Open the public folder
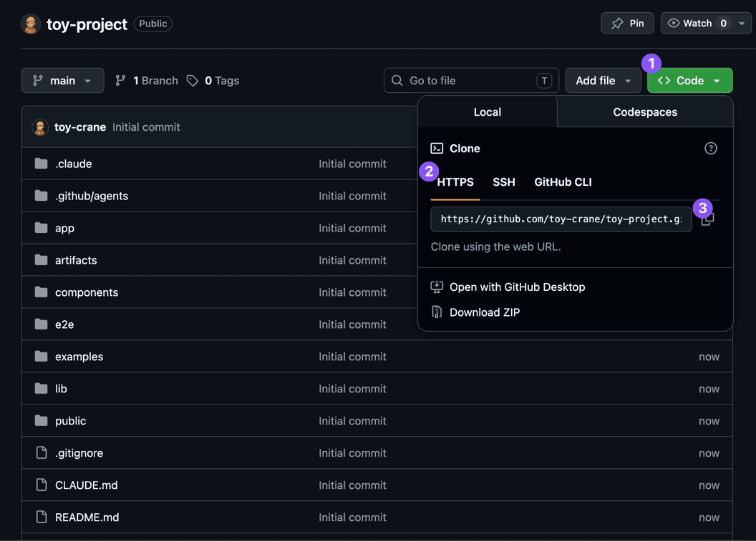Image resolution: width=756 pixels, height=541 pixels. tap(70, 421)
